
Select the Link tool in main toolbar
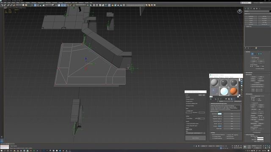(x=8, y=5)
